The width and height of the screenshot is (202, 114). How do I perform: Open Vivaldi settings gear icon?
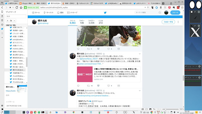[x=2, y=105]
